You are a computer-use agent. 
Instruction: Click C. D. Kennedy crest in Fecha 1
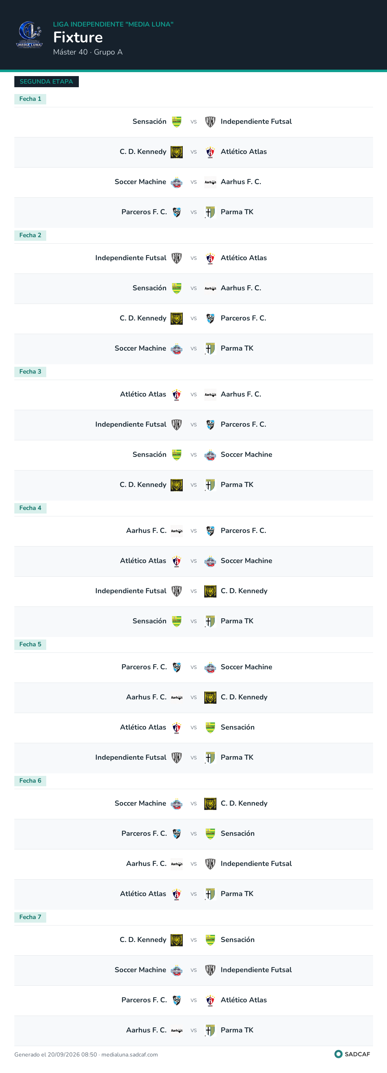[x=176, y=152]
